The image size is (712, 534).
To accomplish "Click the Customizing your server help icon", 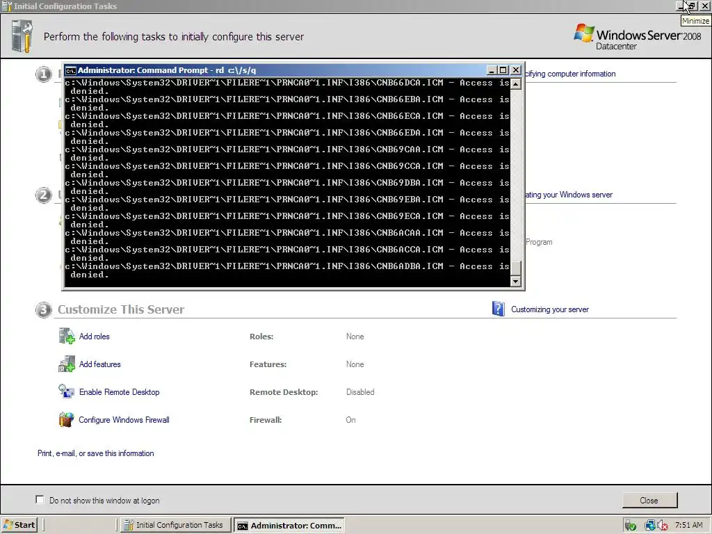I will click(x=498, y=309).
